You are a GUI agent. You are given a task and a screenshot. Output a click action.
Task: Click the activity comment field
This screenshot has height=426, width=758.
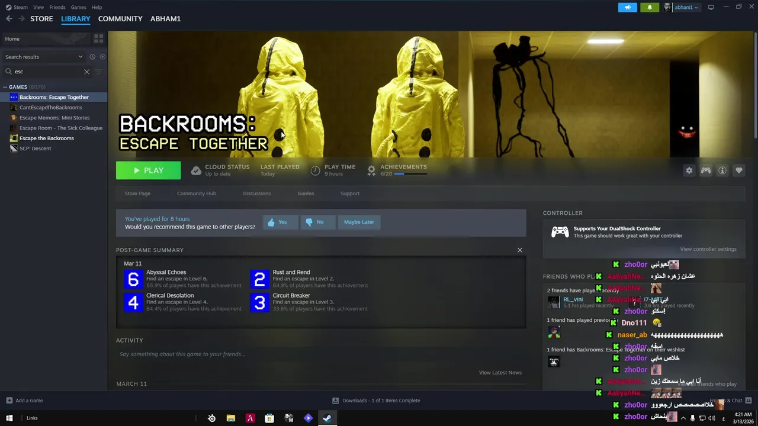pos(320,354)
